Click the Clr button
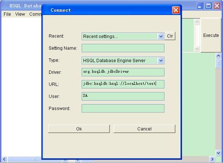The image size is (223, 163). pyautogui.click(x=170, y=36)
